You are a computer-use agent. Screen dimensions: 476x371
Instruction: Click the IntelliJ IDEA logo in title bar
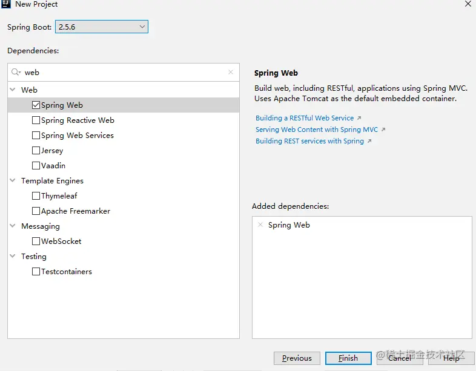point(6,4)
